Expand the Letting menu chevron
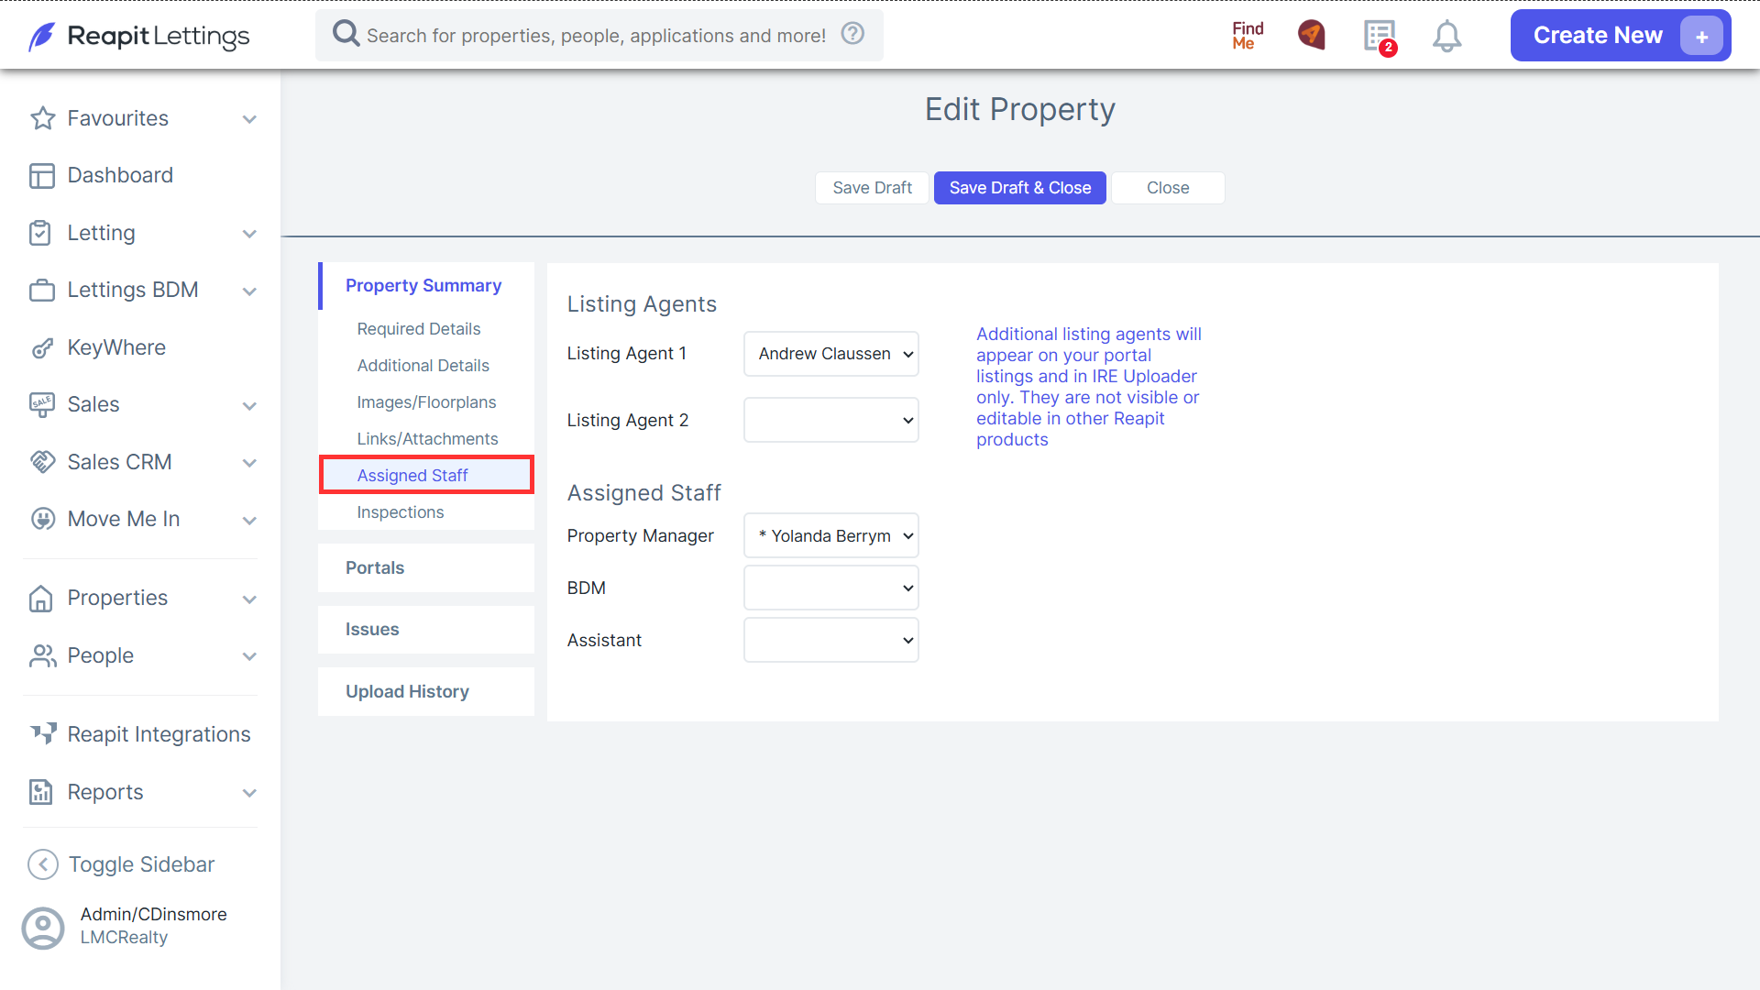The width and height of the screenshot is (1760, 990). pos(249,234)
